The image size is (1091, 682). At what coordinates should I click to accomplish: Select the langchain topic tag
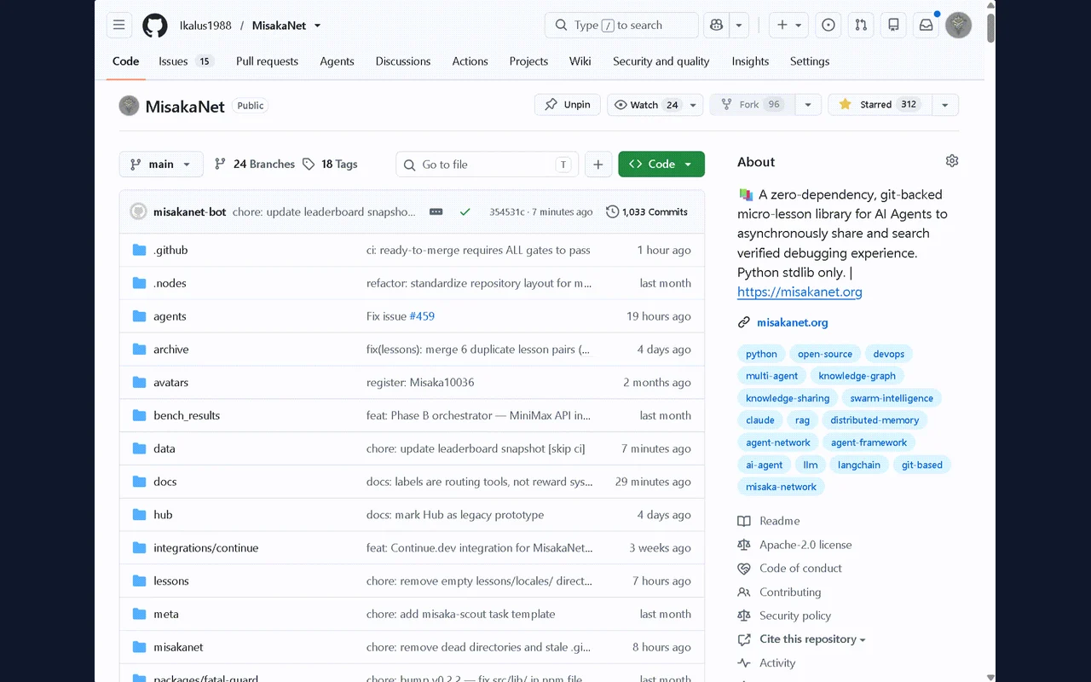(858, 465)
